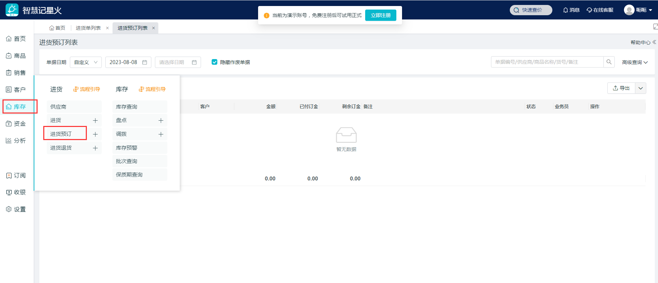Open 设置 gear in sidebar
Image resolution: width=658 pixels, height=283 pixels.
coord(16,209)
